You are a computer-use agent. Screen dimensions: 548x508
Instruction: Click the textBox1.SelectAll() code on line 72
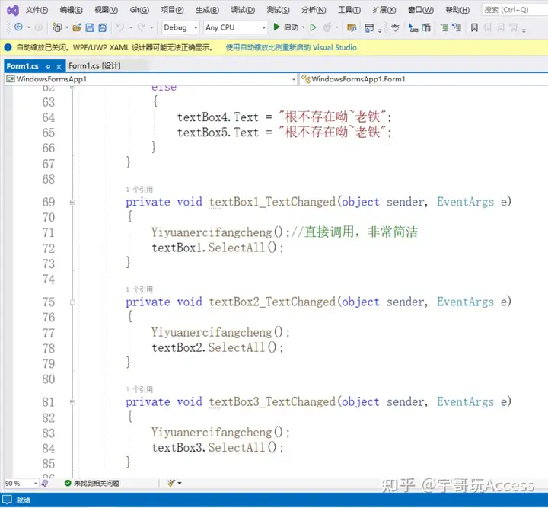pos(218,248)
